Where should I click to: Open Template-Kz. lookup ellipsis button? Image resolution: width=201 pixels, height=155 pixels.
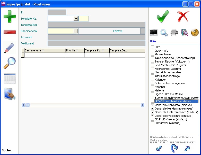coord(76,19)
